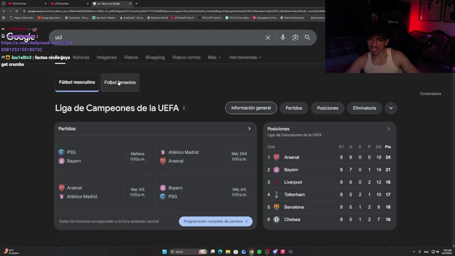This screenshot has height=256, width=455.
Task: Switch to the Fútbol femenino tab
Action: (x=120, y=82)
